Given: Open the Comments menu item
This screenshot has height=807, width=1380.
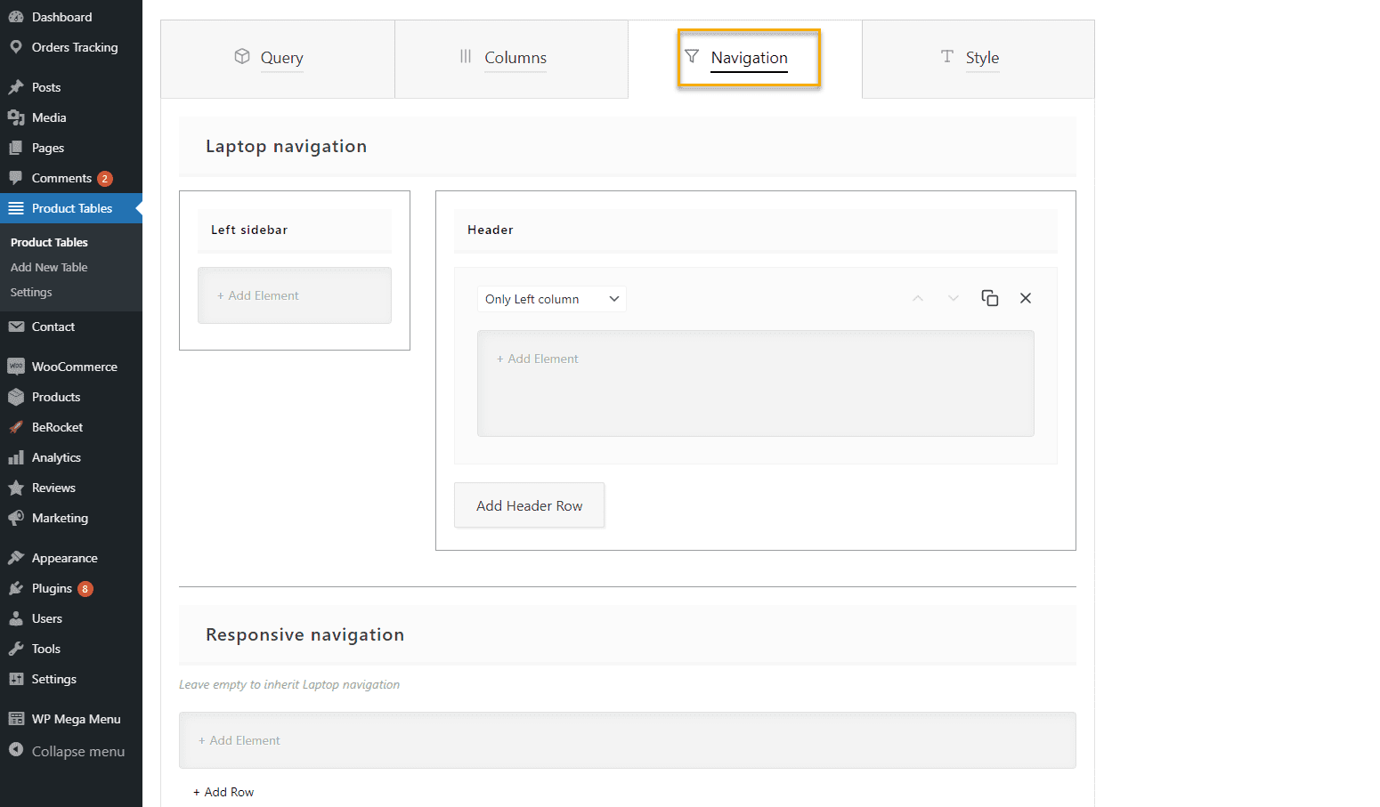Looking at the screenshot, I should [x=71, y=178].
